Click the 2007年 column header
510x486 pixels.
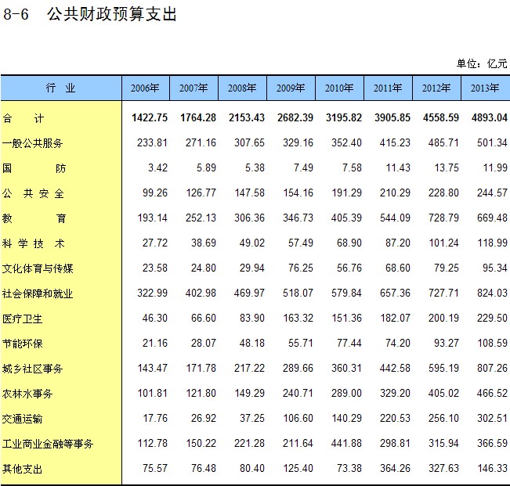pyautogui.click(x=194, y=88)
